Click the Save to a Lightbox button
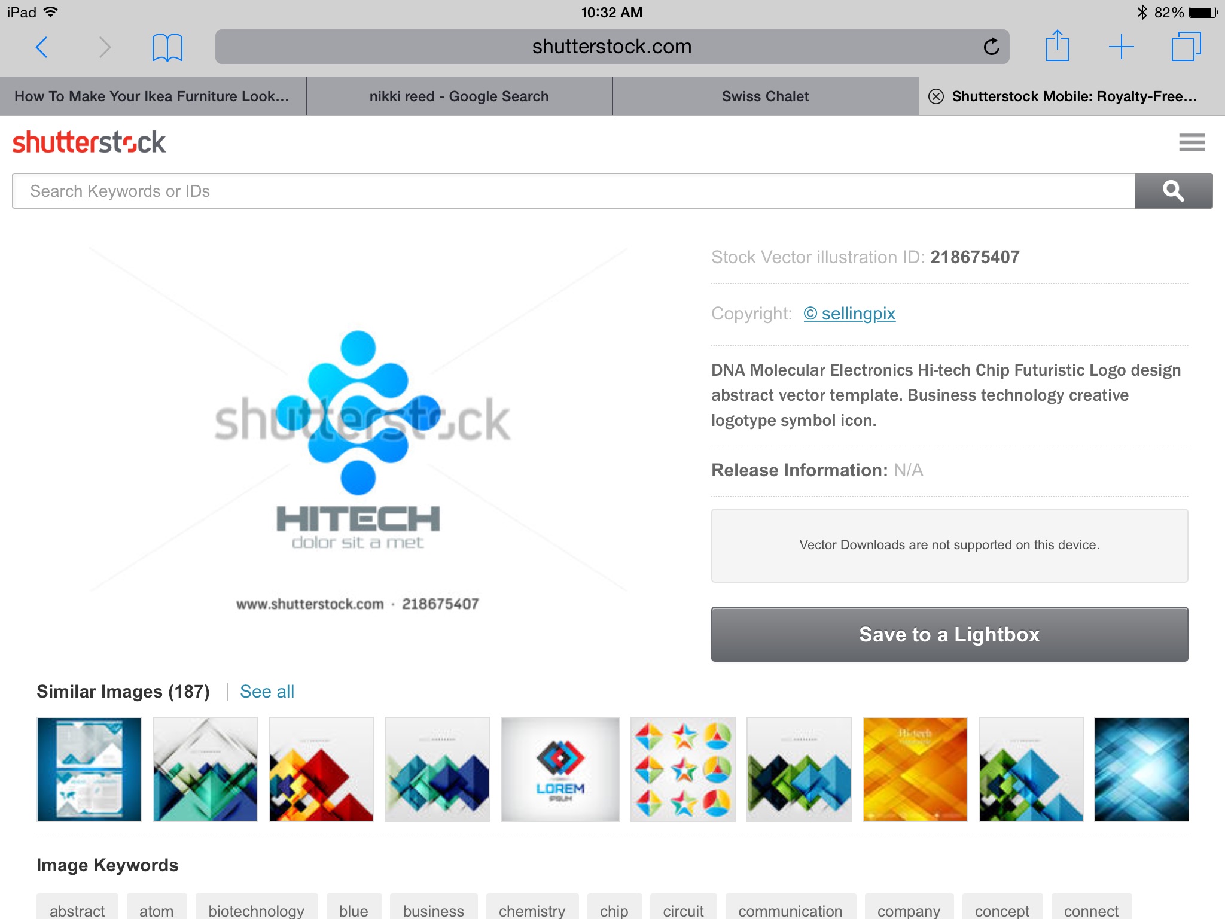1225x919 pixels. (x=949, y=634)
